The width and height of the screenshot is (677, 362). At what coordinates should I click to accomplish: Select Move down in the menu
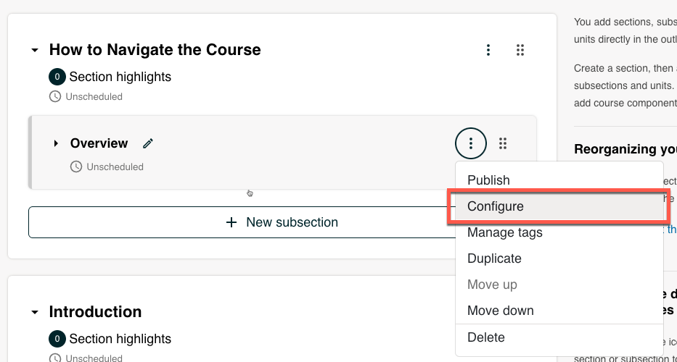click(501, 311)
